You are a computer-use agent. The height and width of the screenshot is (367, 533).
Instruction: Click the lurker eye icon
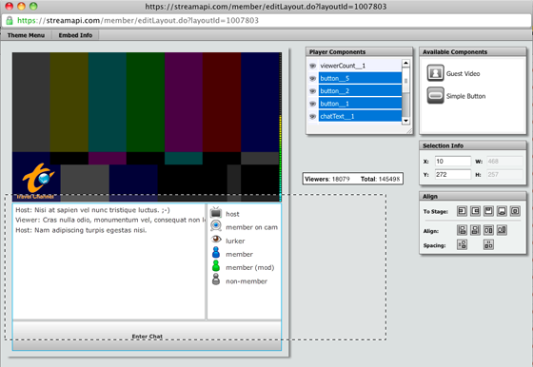point(216,240)
